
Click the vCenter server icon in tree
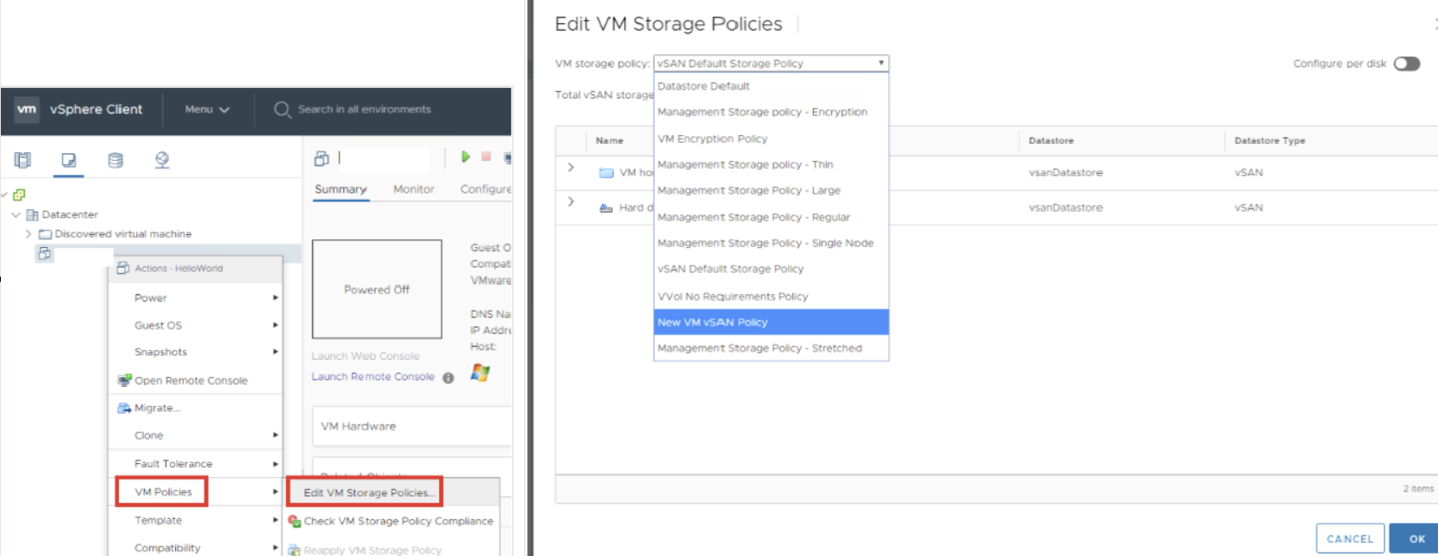(19, 195)
